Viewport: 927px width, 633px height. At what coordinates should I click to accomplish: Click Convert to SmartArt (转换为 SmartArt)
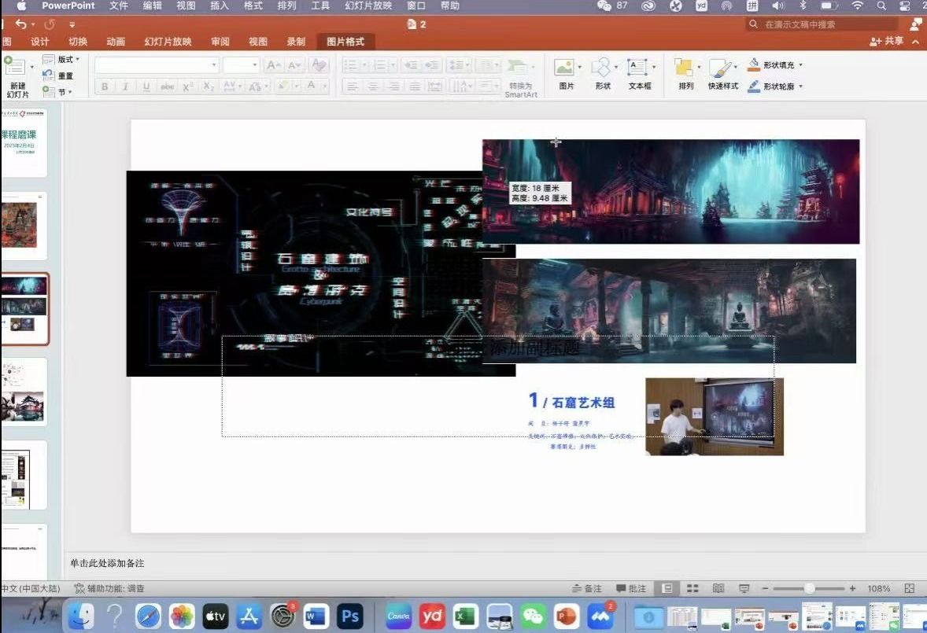pos(520,77)
